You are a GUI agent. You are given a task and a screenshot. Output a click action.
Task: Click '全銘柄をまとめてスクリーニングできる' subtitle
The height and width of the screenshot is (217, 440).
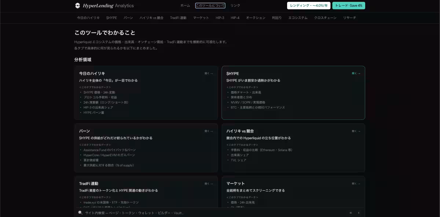click(256, 191)
